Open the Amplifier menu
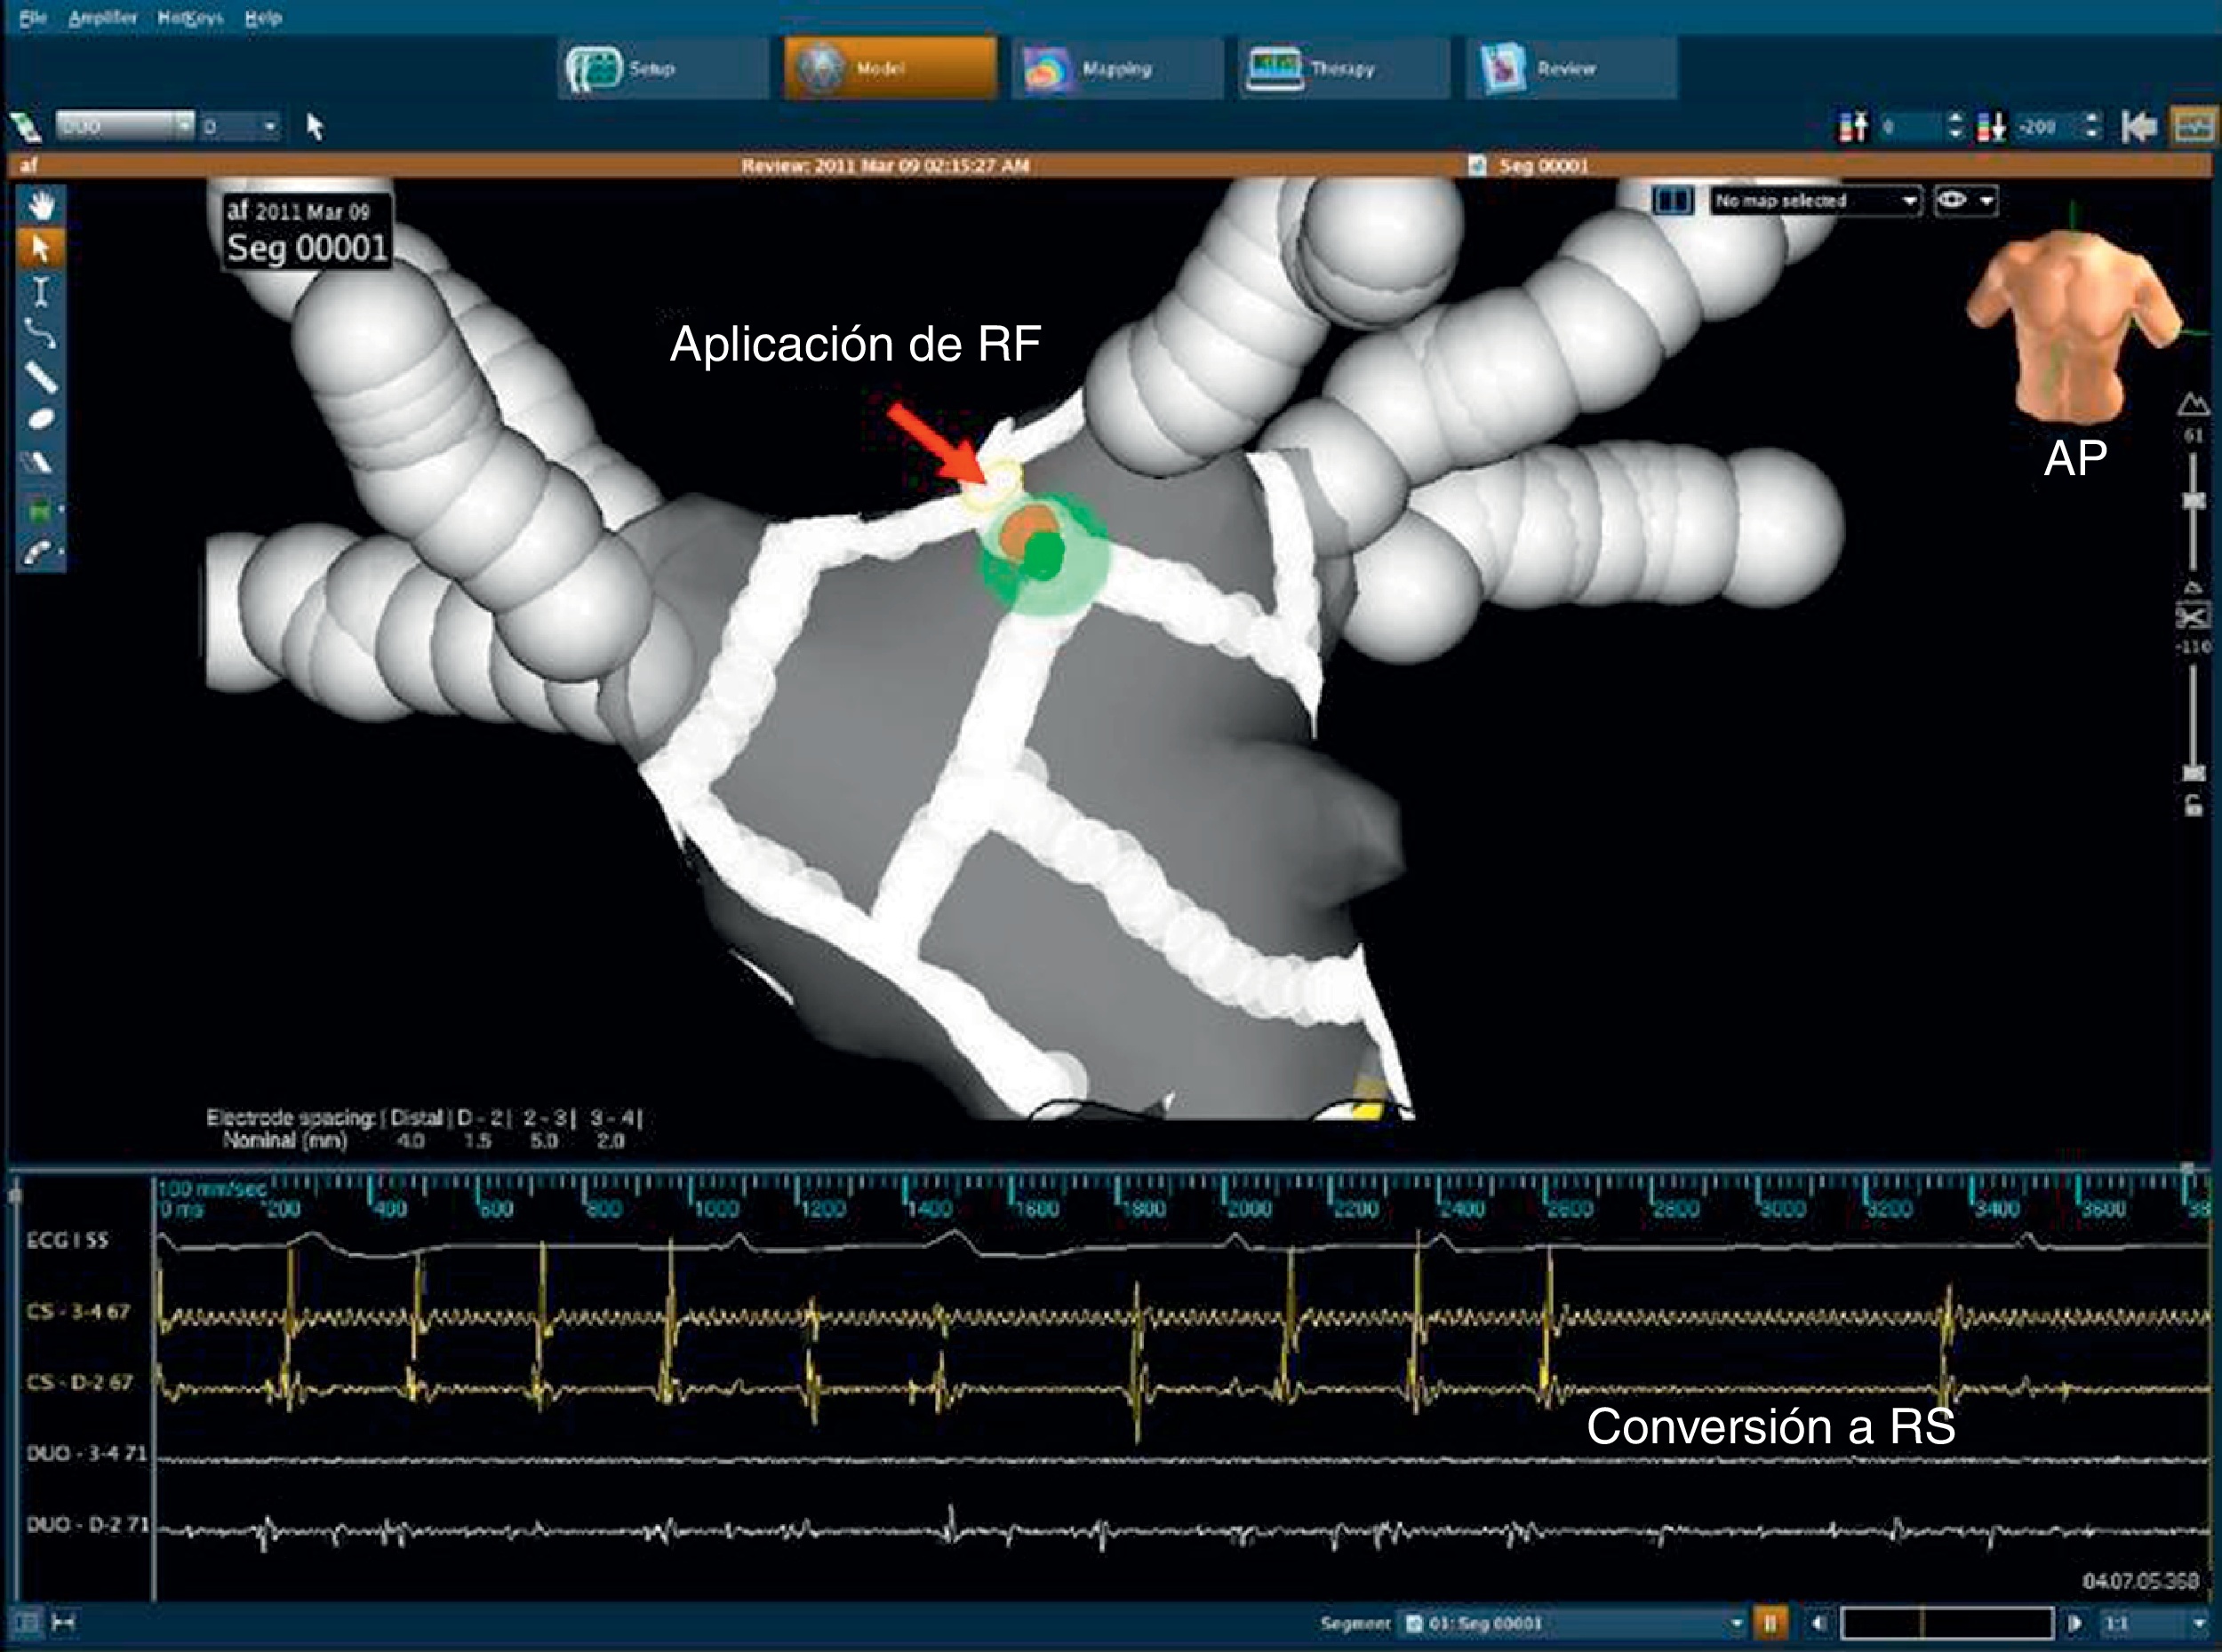This screenshot has height=1652, width=2222. 102,18
